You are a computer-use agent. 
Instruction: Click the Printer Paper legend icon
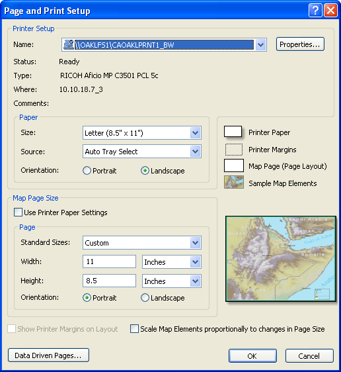(233, 132)
